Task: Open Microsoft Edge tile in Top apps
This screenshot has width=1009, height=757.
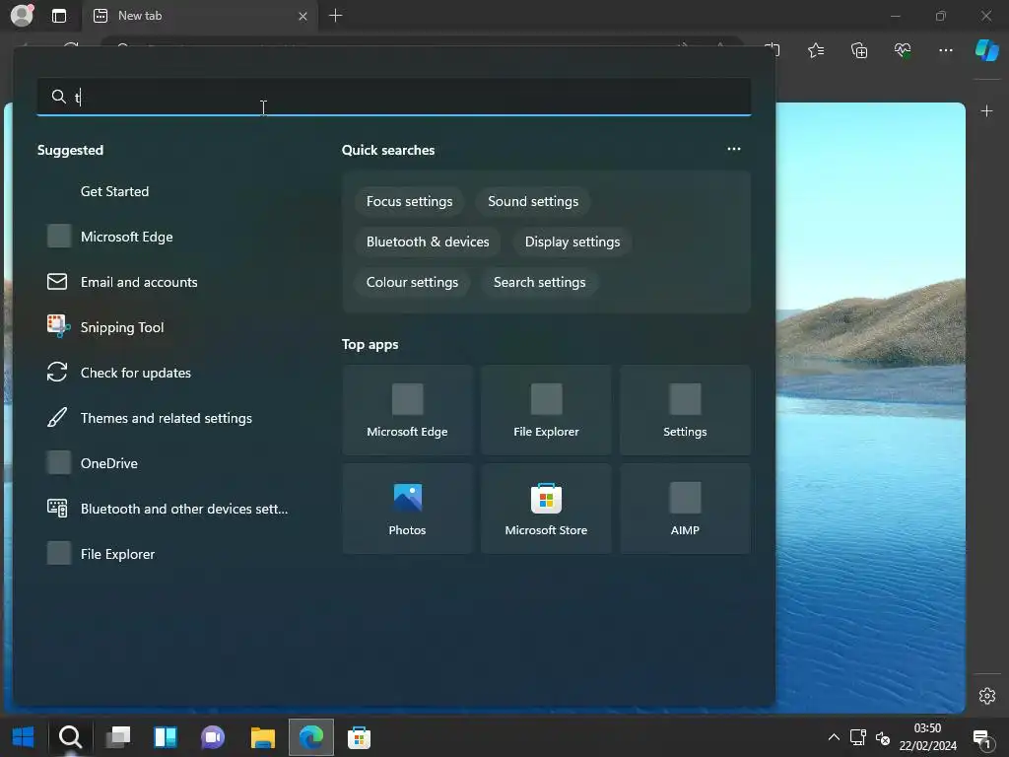Action: pyautogui.click(x=407, y=410)
